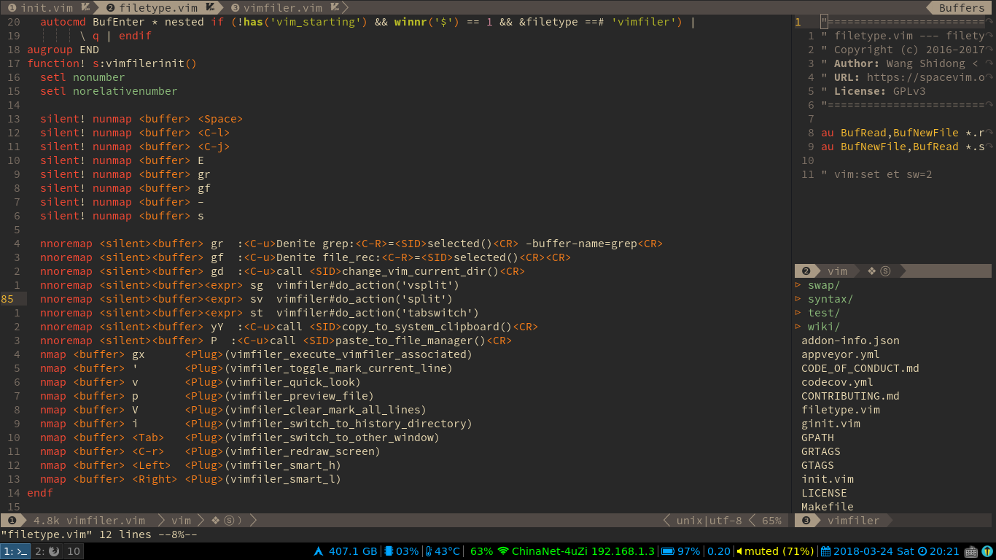Select addon-info.json in file tree

tap(850, 341)
